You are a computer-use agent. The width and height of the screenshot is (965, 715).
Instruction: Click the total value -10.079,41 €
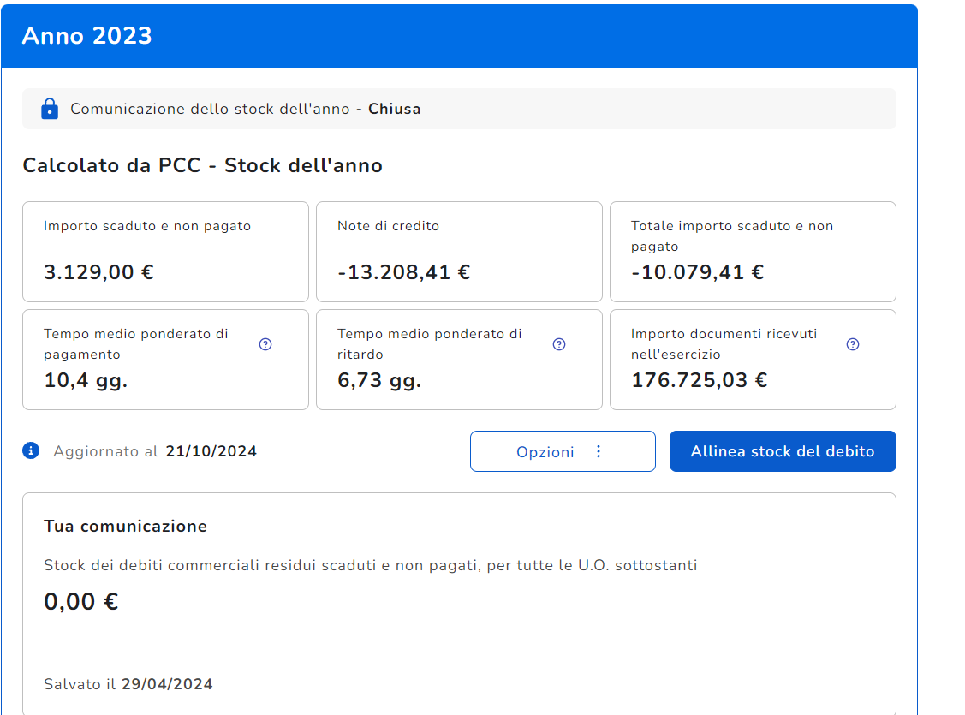[697, 272]
